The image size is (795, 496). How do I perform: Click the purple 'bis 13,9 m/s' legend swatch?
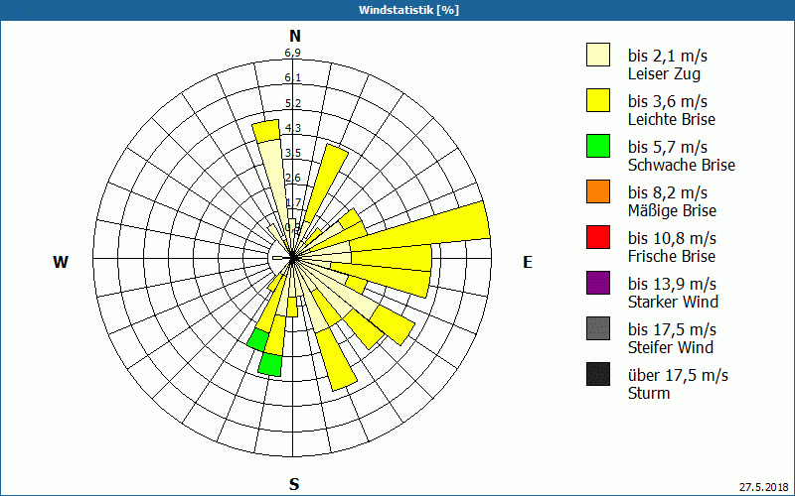(x=598, y=283)
